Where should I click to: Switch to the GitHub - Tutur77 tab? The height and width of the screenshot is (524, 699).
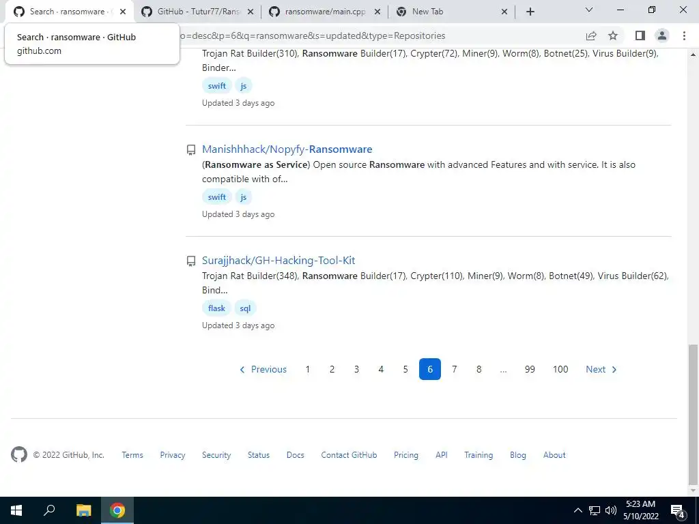click(197, 12)
